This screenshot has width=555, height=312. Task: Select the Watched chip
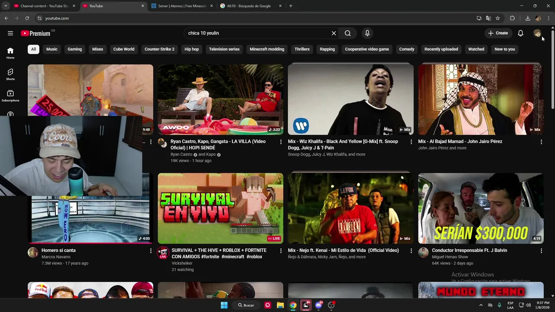click(476, 49)
